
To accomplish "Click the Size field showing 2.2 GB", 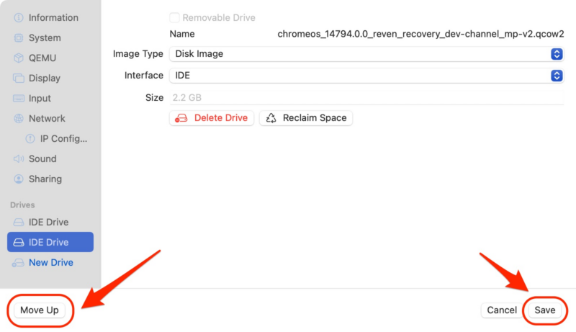I will click(x=366, y=98).
